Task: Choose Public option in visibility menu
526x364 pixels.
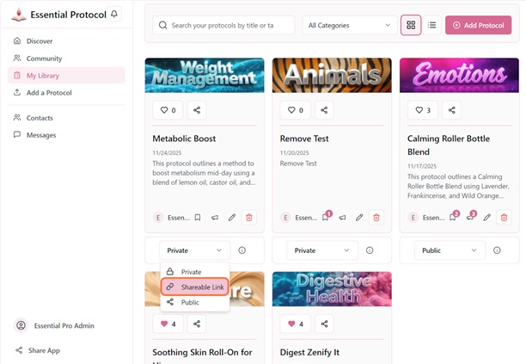Action: tap(189, 302)
